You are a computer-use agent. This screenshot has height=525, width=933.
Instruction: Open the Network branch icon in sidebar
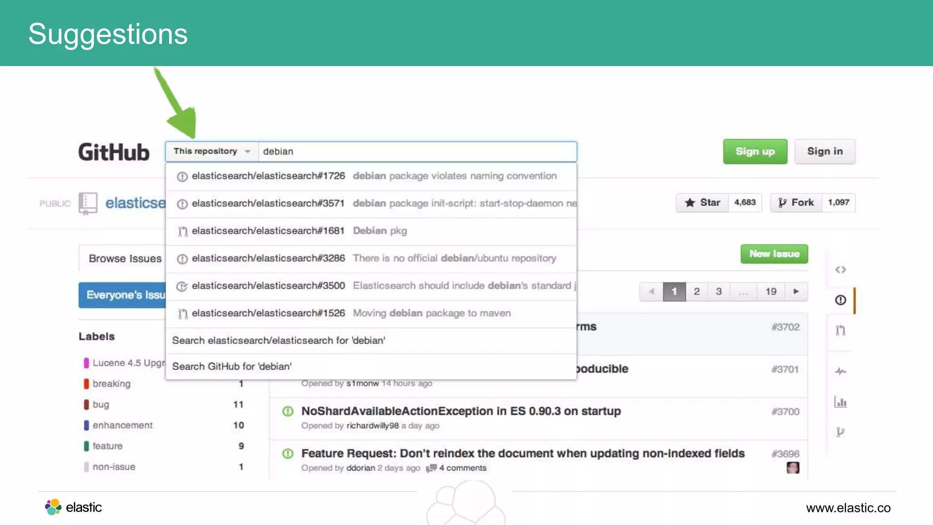(x=841, y=432)
